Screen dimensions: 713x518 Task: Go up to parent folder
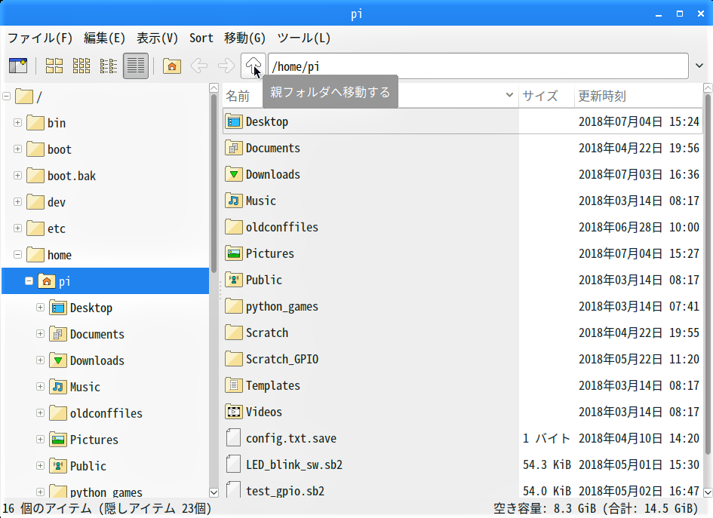254,66
